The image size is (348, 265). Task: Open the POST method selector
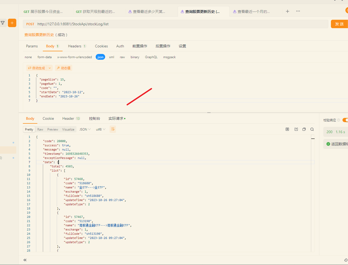coord(30,24)
